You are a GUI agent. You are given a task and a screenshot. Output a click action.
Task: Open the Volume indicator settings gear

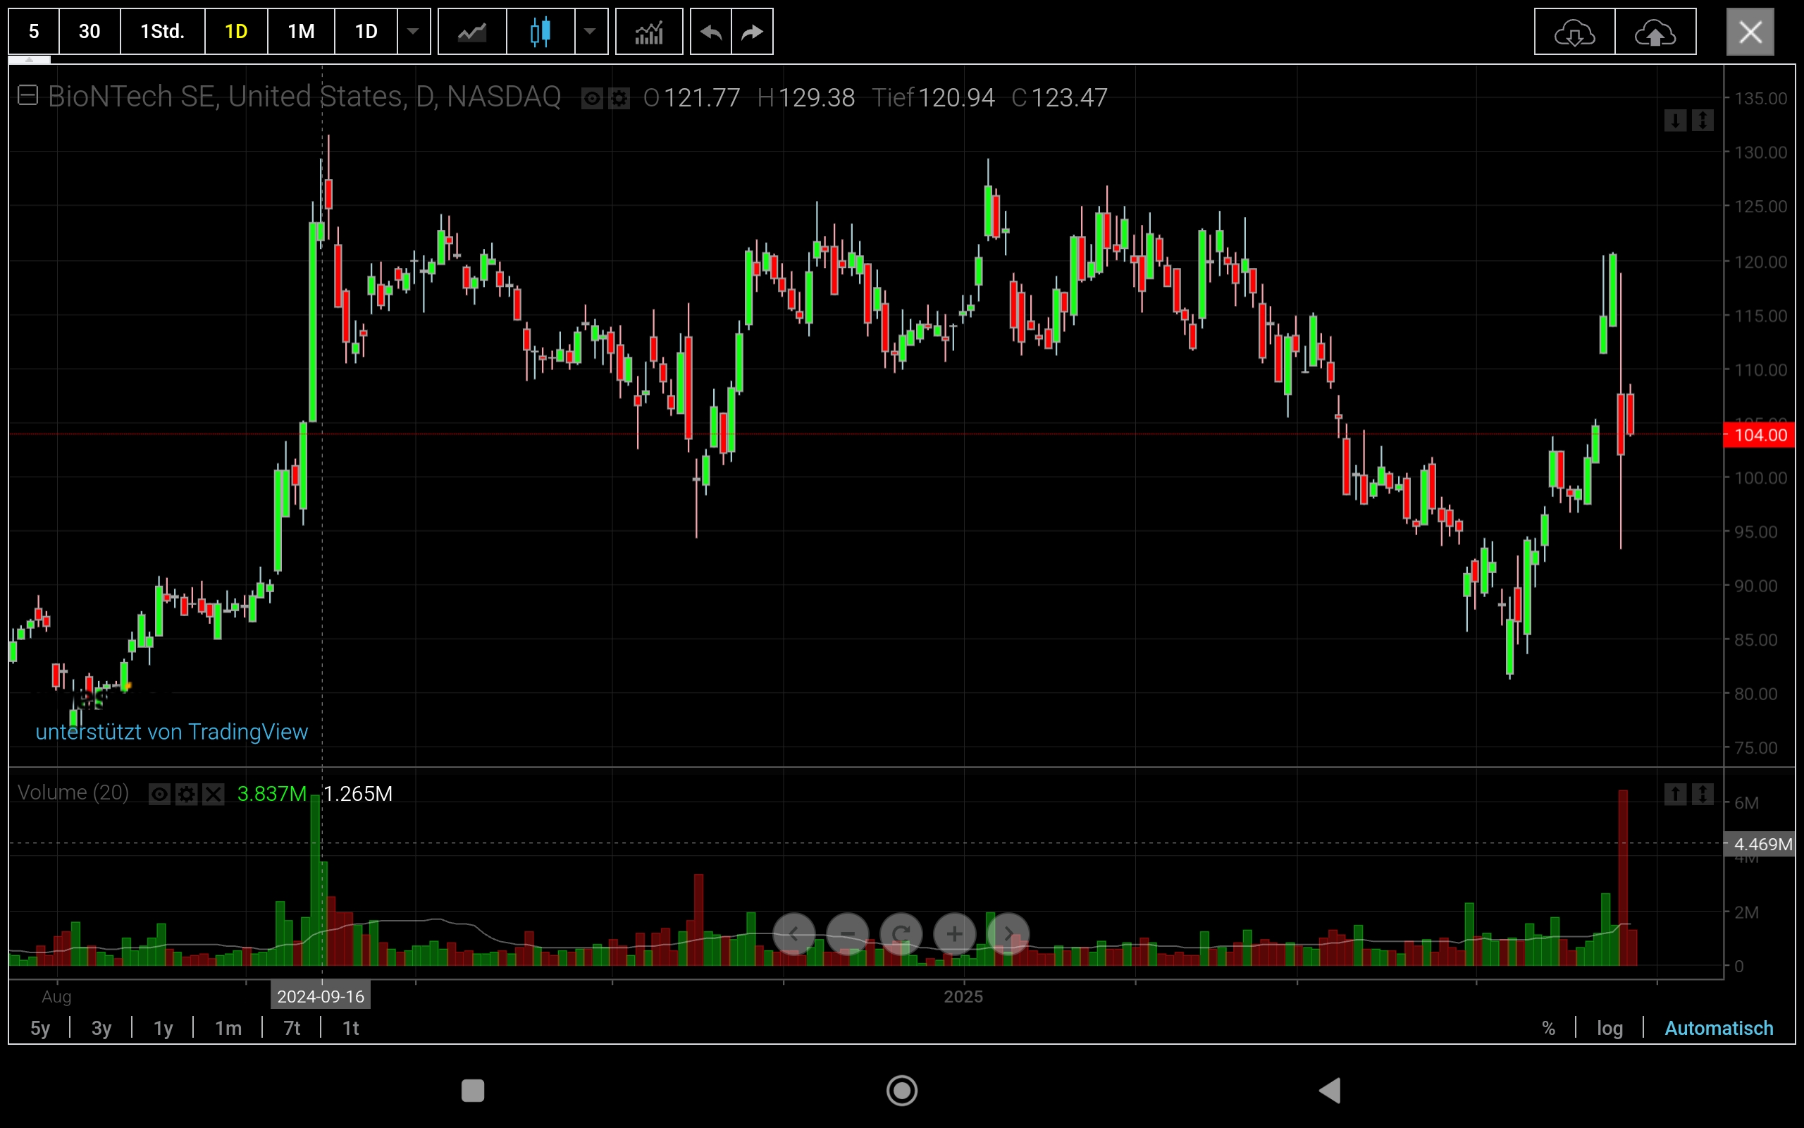pyautogui.click(x=186, y=795)
